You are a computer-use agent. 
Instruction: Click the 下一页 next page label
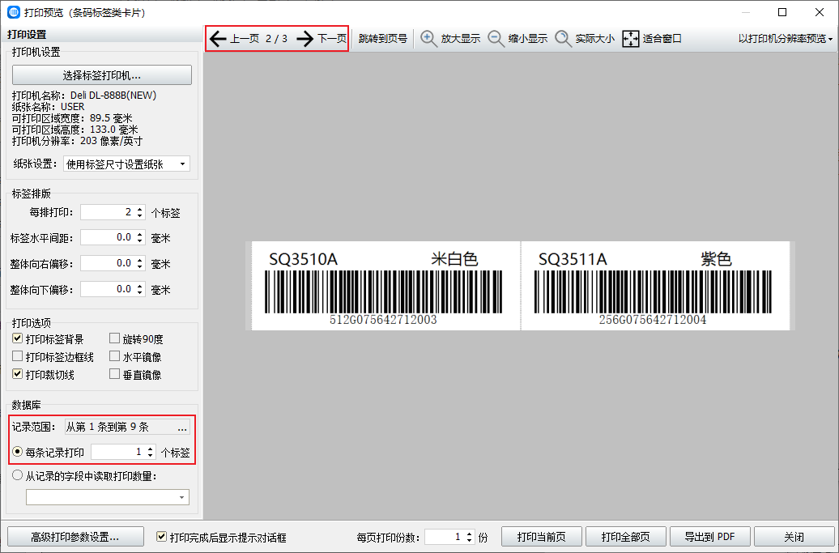332,39
